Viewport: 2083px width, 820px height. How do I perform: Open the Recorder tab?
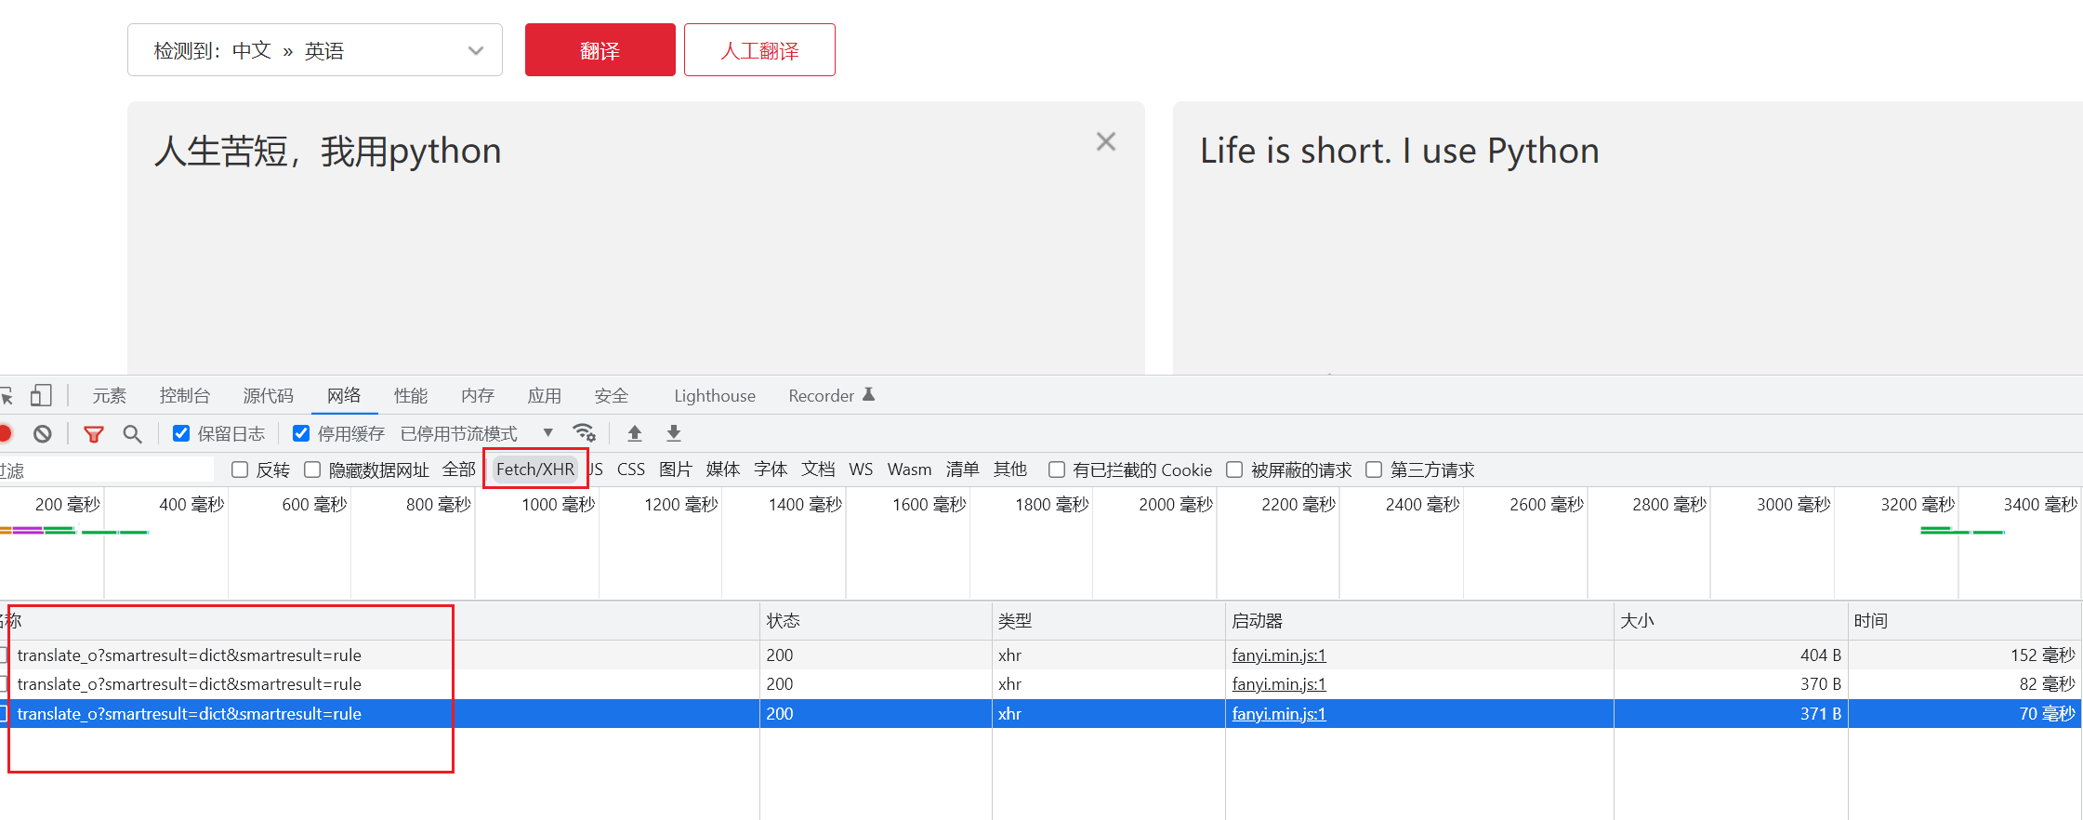822,396
